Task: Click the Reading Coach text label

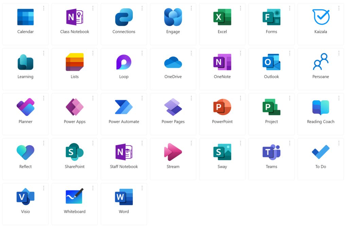Action: [320, 122]
